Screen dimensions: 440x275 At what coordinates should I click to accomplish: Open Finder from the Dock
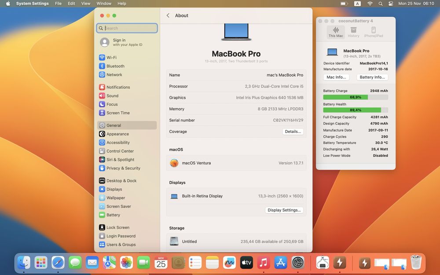click(24, 263)
